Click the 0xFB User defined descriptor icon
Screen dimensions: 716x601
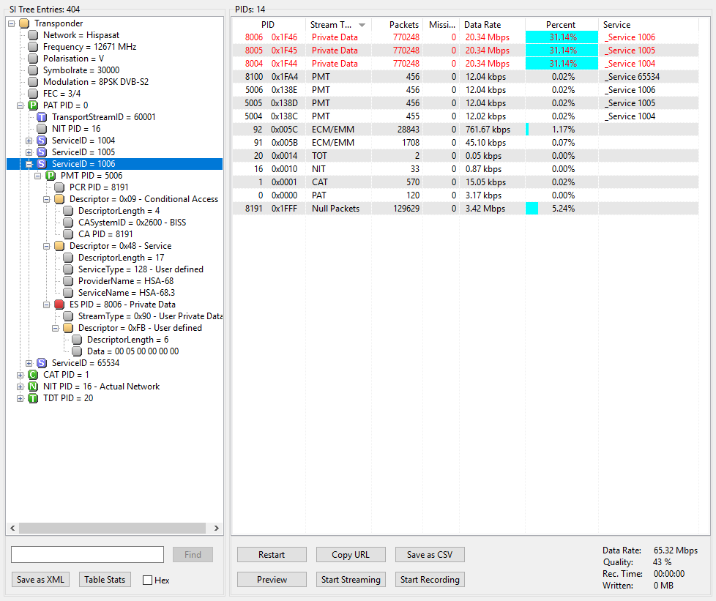tap(68, 328)
